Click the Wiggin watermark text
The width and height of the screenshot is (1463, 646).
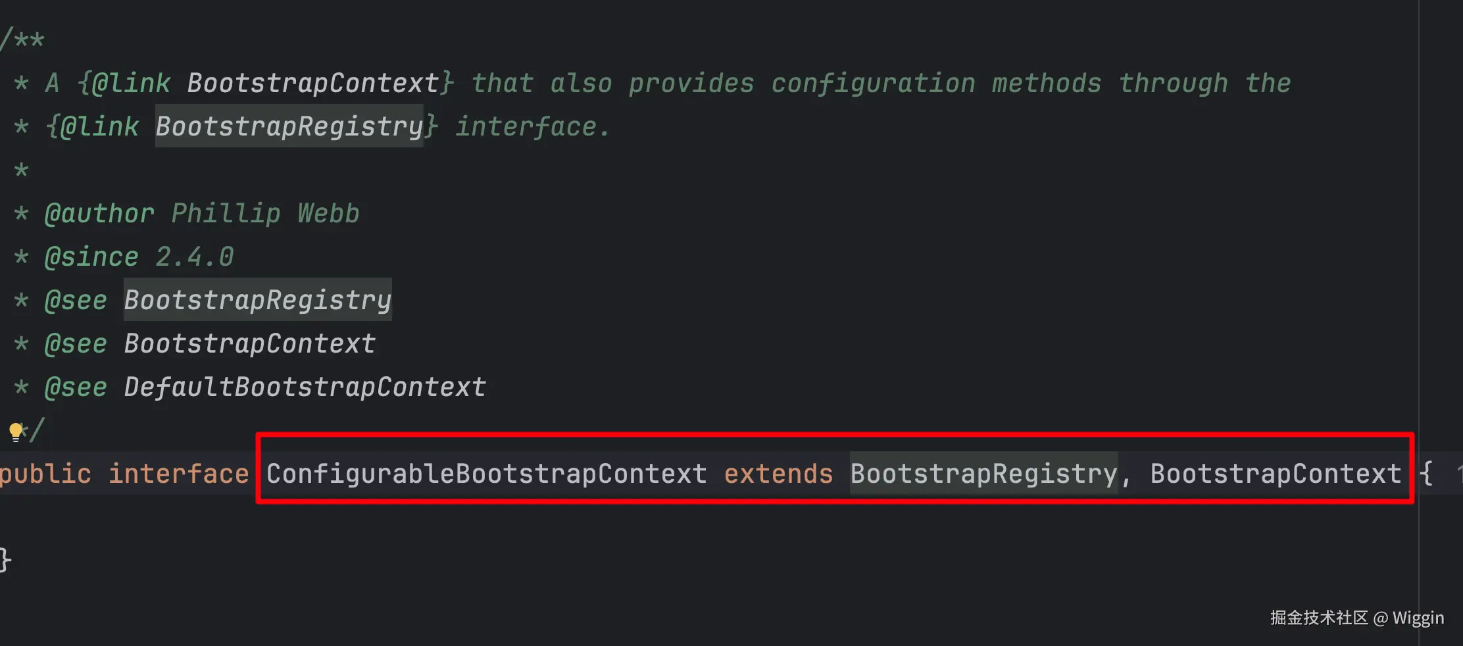(x=1418, y=618)
